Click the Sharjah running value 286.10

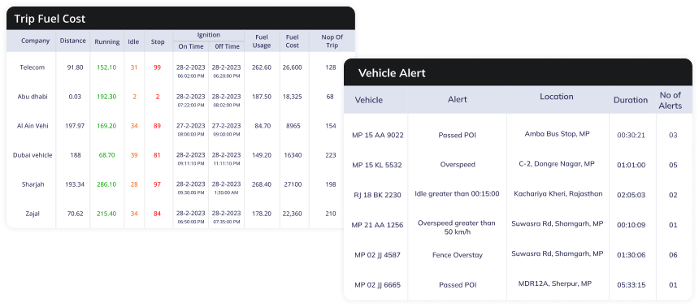106,184
